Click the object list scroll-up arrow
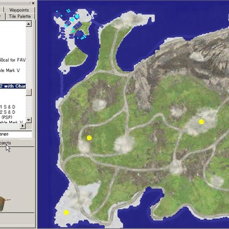 coord(29,24)
